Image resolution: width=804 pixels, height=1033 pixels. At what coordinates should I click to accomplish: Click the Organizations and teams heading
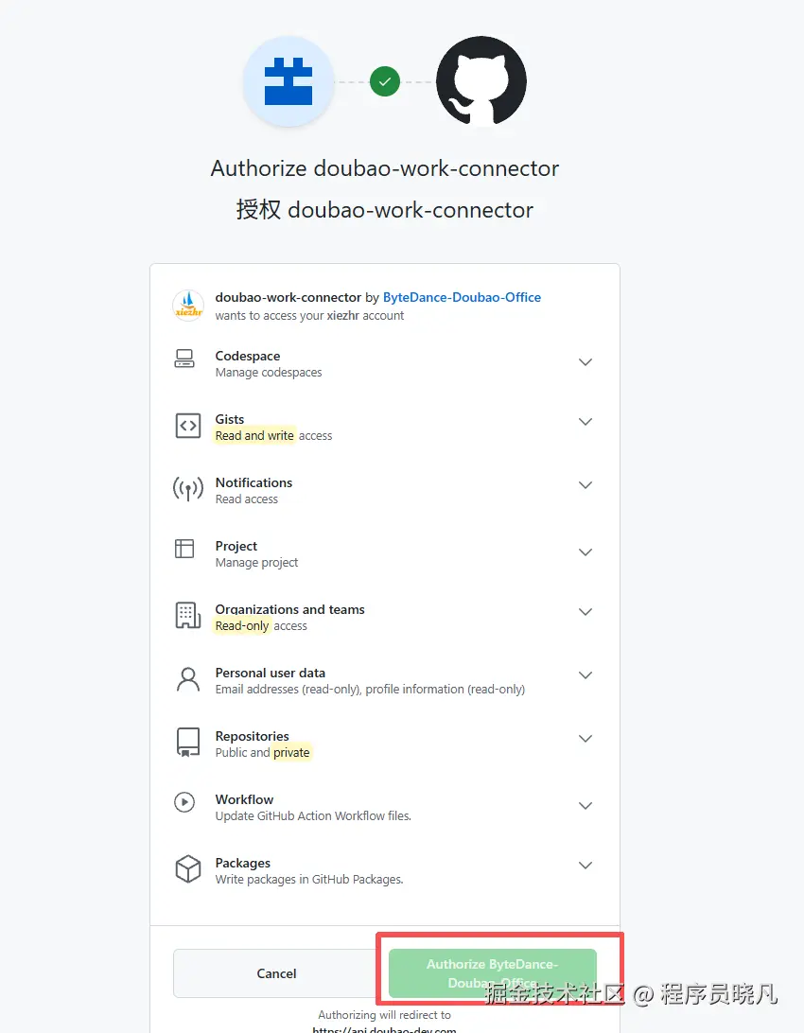pyautogui.click(x=289, y=609)
